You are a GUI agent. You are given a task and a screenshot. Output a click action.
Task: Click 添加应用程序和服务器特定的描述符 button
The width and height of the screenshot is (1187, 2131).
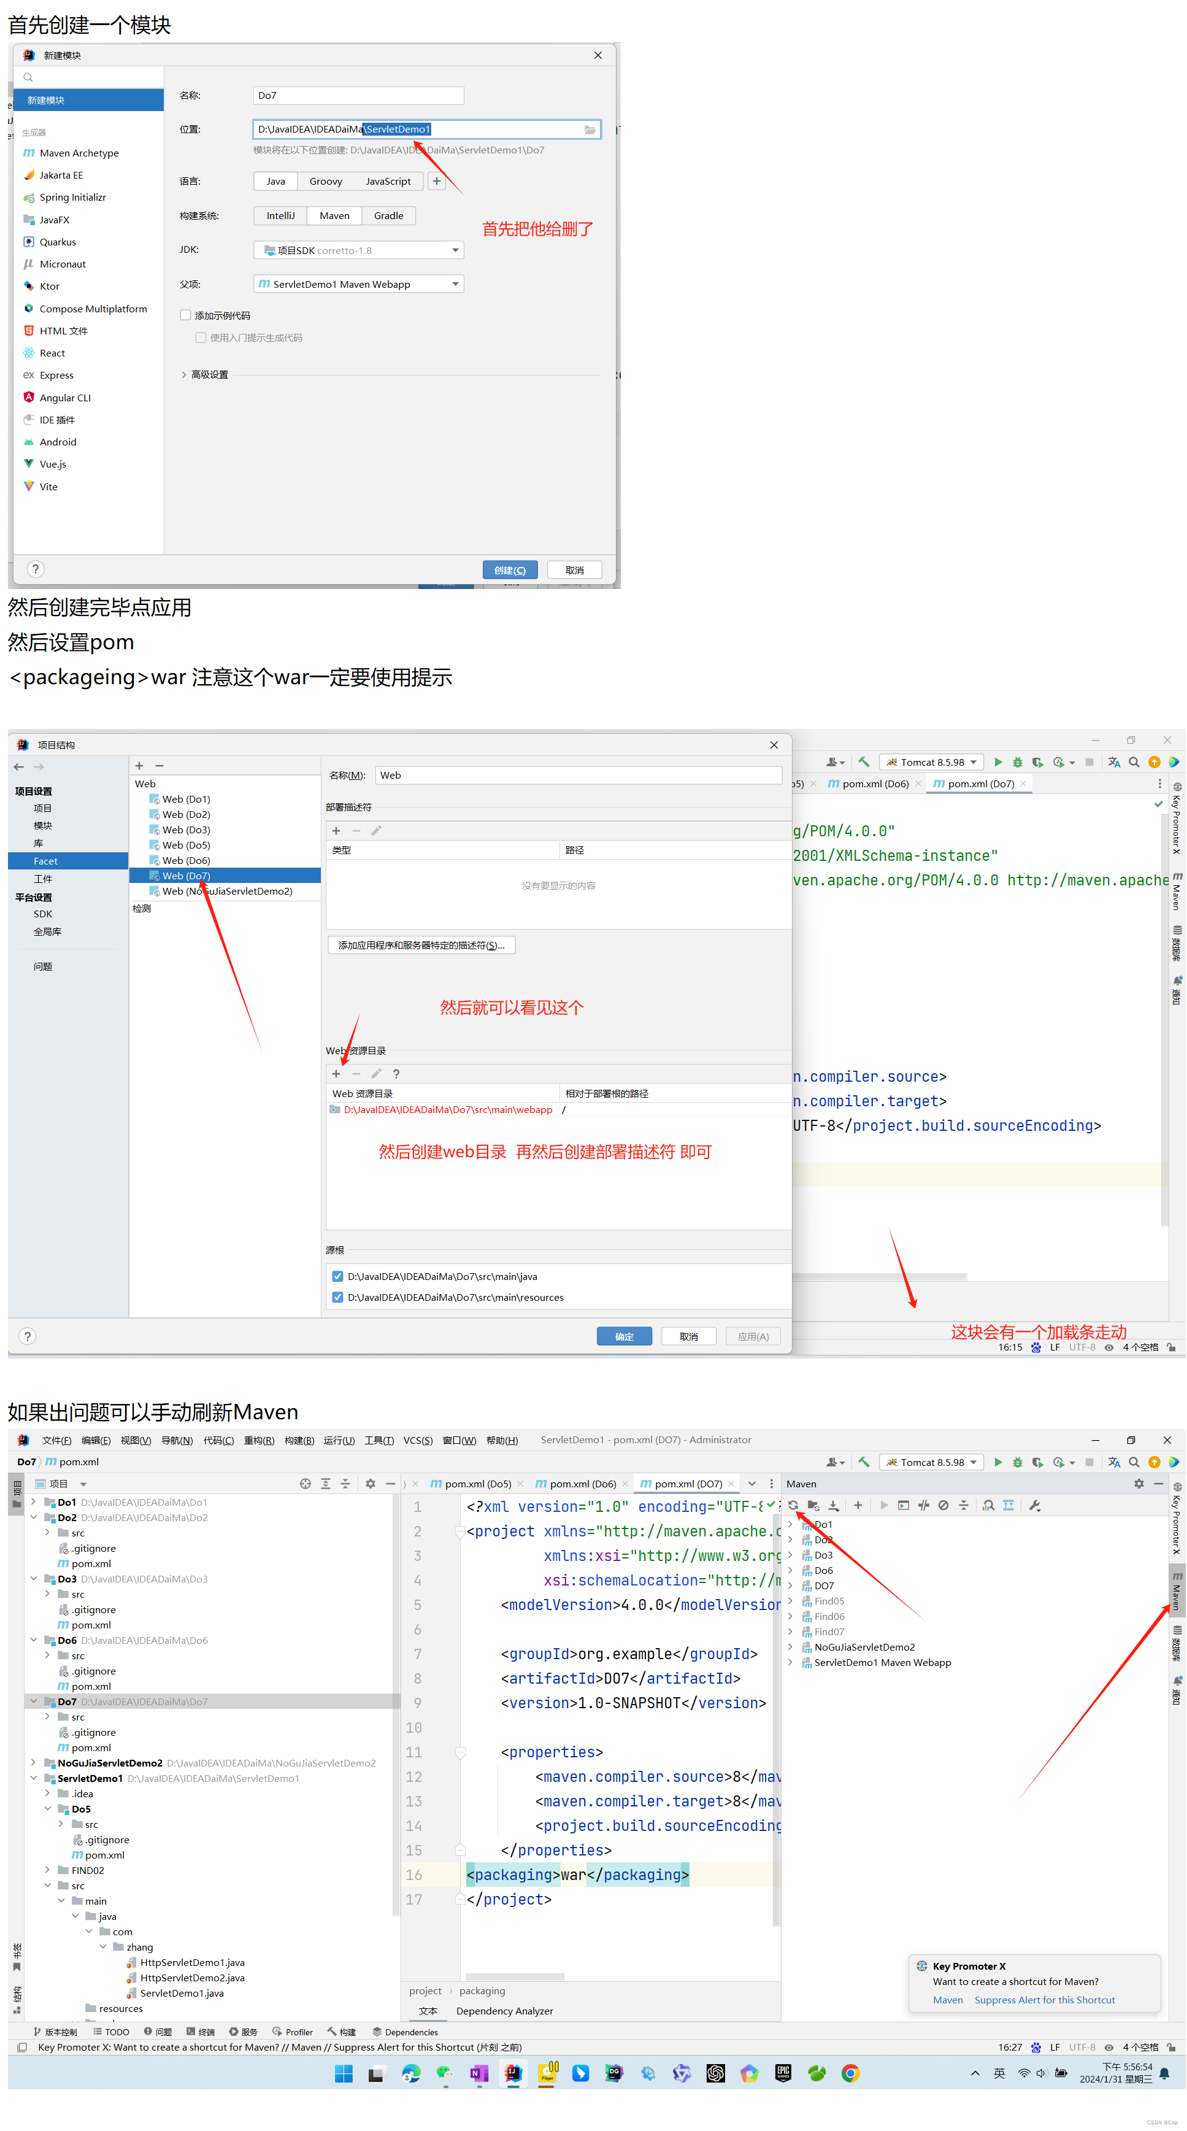click(421, 946)
